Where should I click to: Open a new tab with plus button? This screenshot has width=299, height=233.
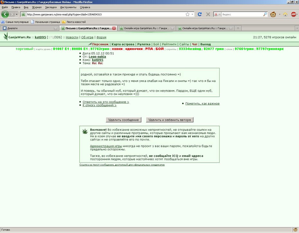pyautogui.click(x=238, y=28)
